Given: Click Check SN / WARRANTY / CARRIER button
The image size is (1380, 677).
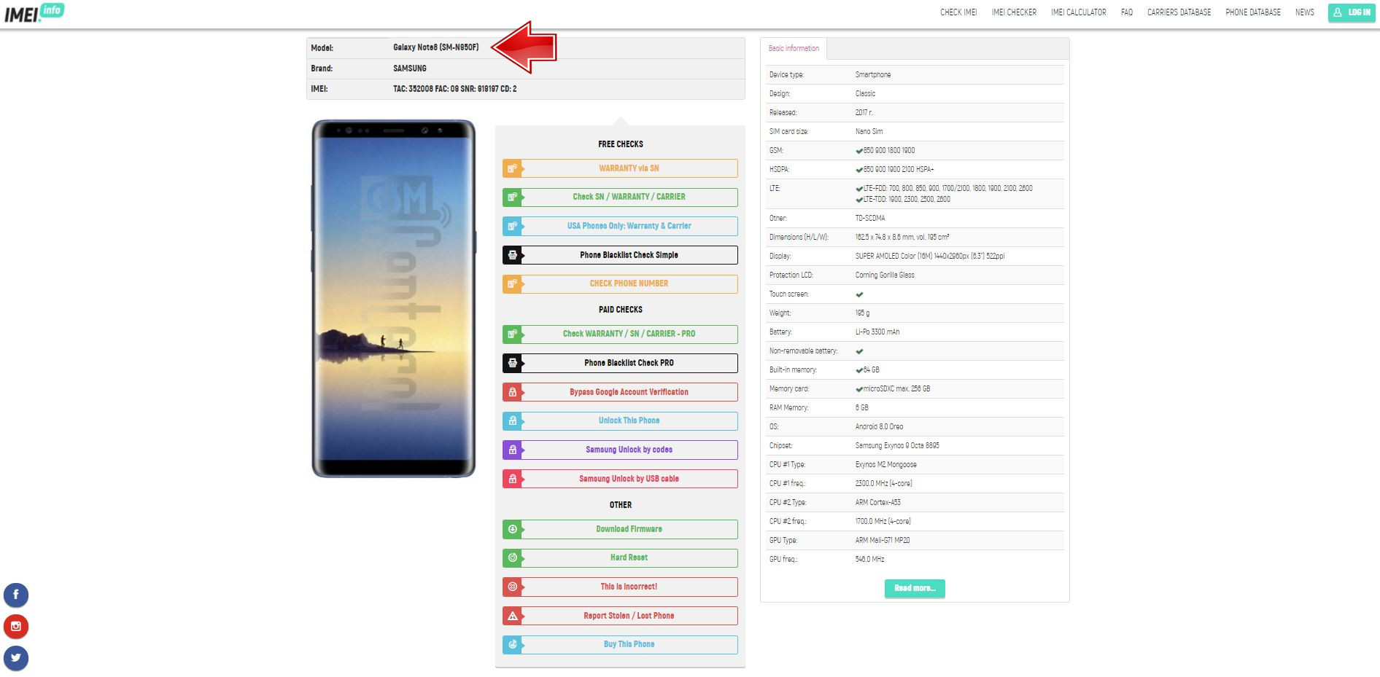Looking at the screenshot, I should click(x=620, y=197).
